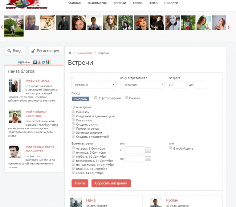This screenshot has height=207, width=236.
Task: Open the 'Блоги' menu item
Action: coord(138,3)
